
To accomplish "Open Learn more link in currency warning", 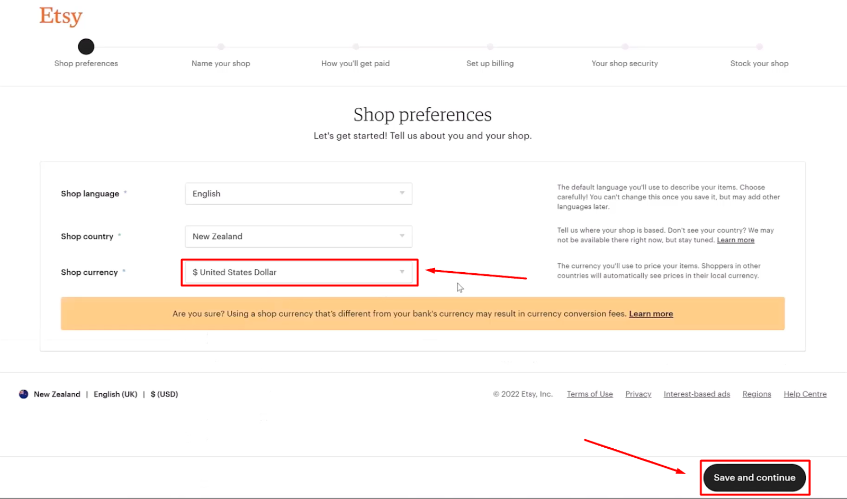I will pos(651,314).
